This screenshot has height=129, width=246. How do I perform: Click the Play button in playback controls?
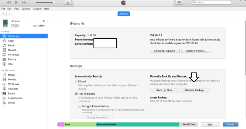click(x=16, y=2)
